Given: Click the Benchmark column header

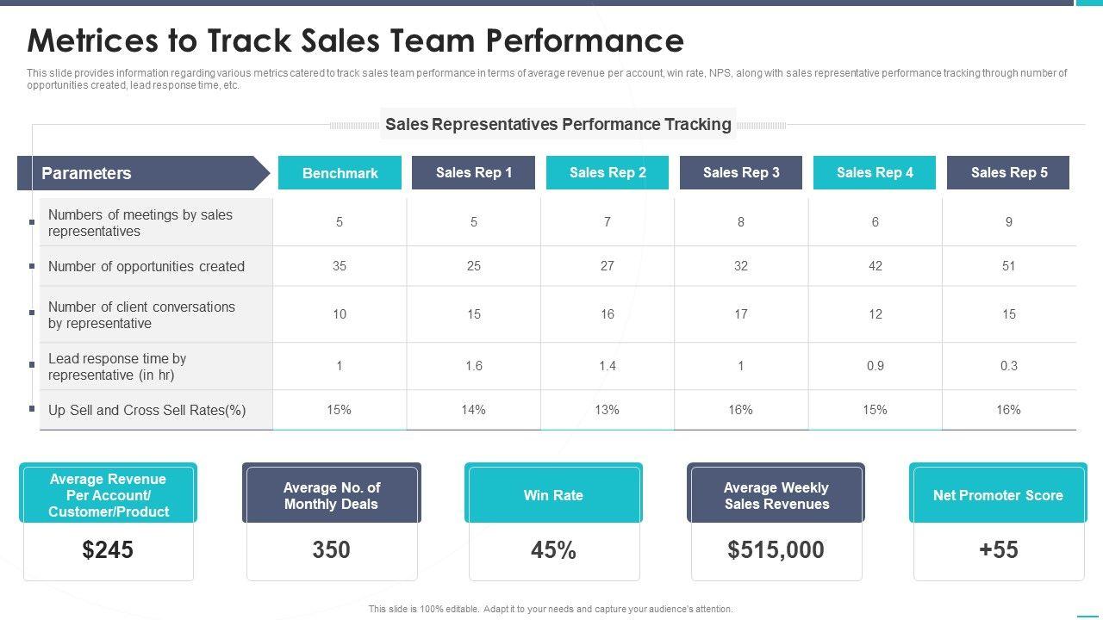Looking at the screenshot, I should (340, 173).
